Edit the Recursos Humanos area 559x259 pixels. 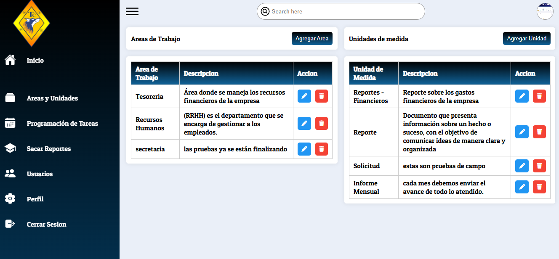coord(304,123)
